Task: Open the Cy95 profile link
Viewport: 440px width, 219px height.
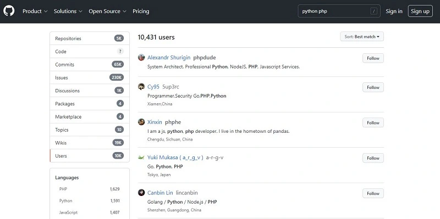Action: tap(153, 87)
